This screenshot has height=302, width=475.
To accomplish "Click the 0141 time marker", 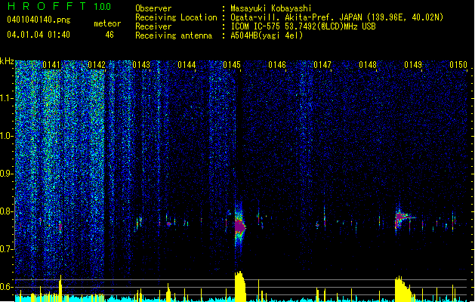I will pos(51,65).
